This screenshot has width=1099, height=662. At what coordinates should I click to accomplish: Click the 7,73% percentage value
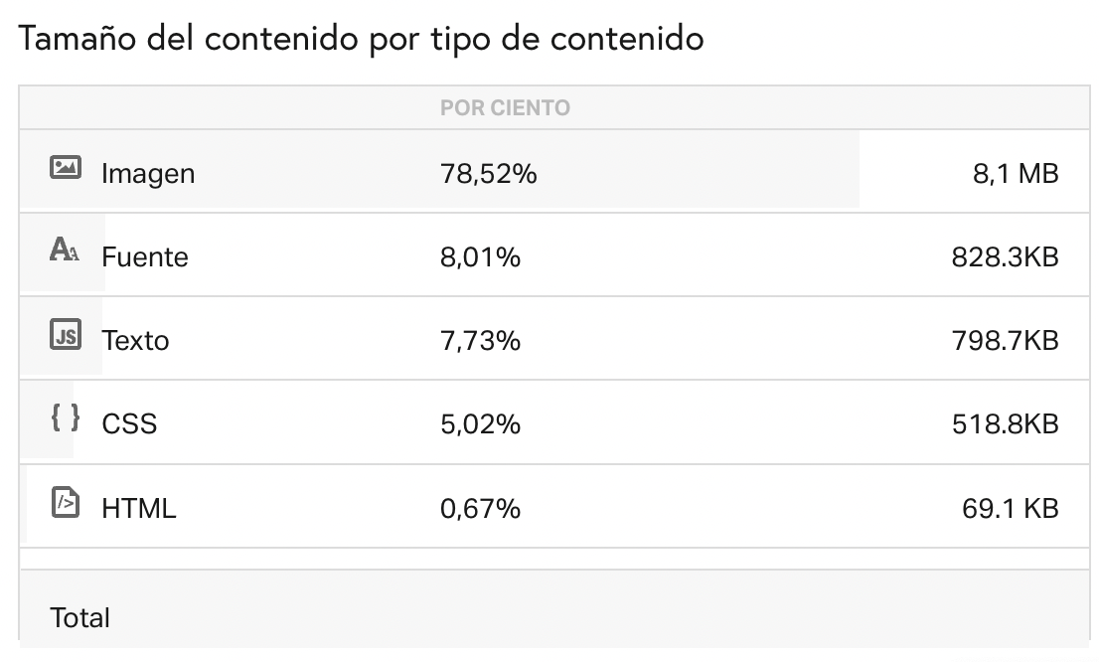480,341
